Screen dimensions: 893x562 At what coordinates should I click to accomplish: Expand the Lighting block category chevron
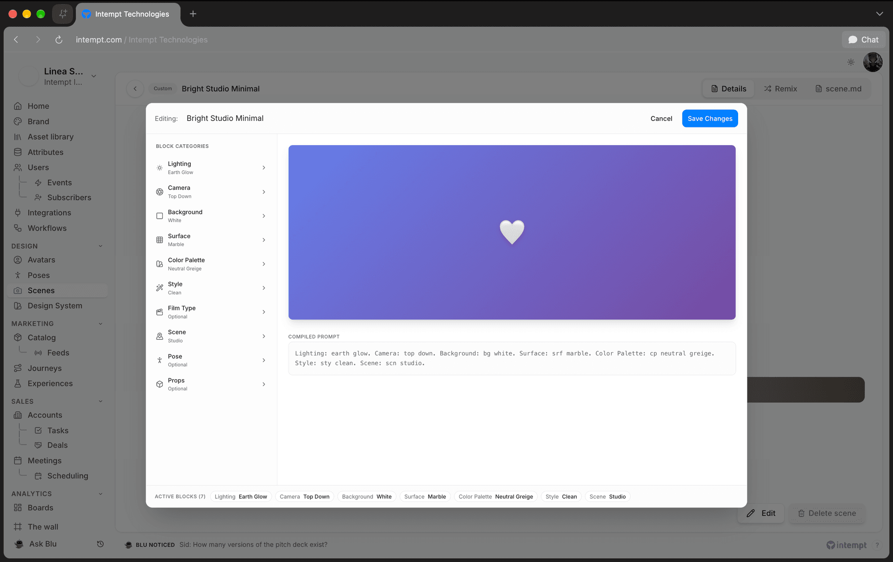(x=264, y=167)
